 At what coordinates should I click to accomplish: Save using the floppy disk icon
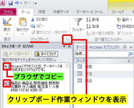[10, 4]
